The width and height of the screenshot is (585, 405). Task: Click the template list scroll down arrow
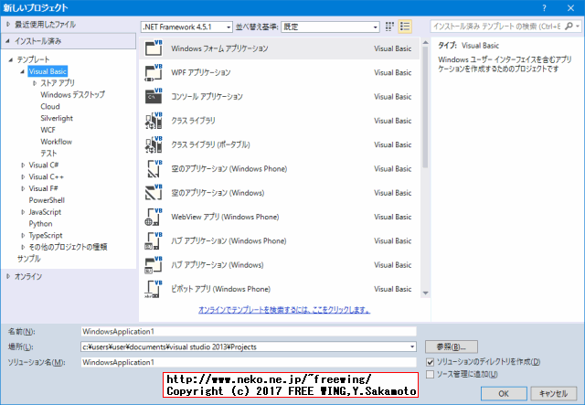(x=425, y=293)
